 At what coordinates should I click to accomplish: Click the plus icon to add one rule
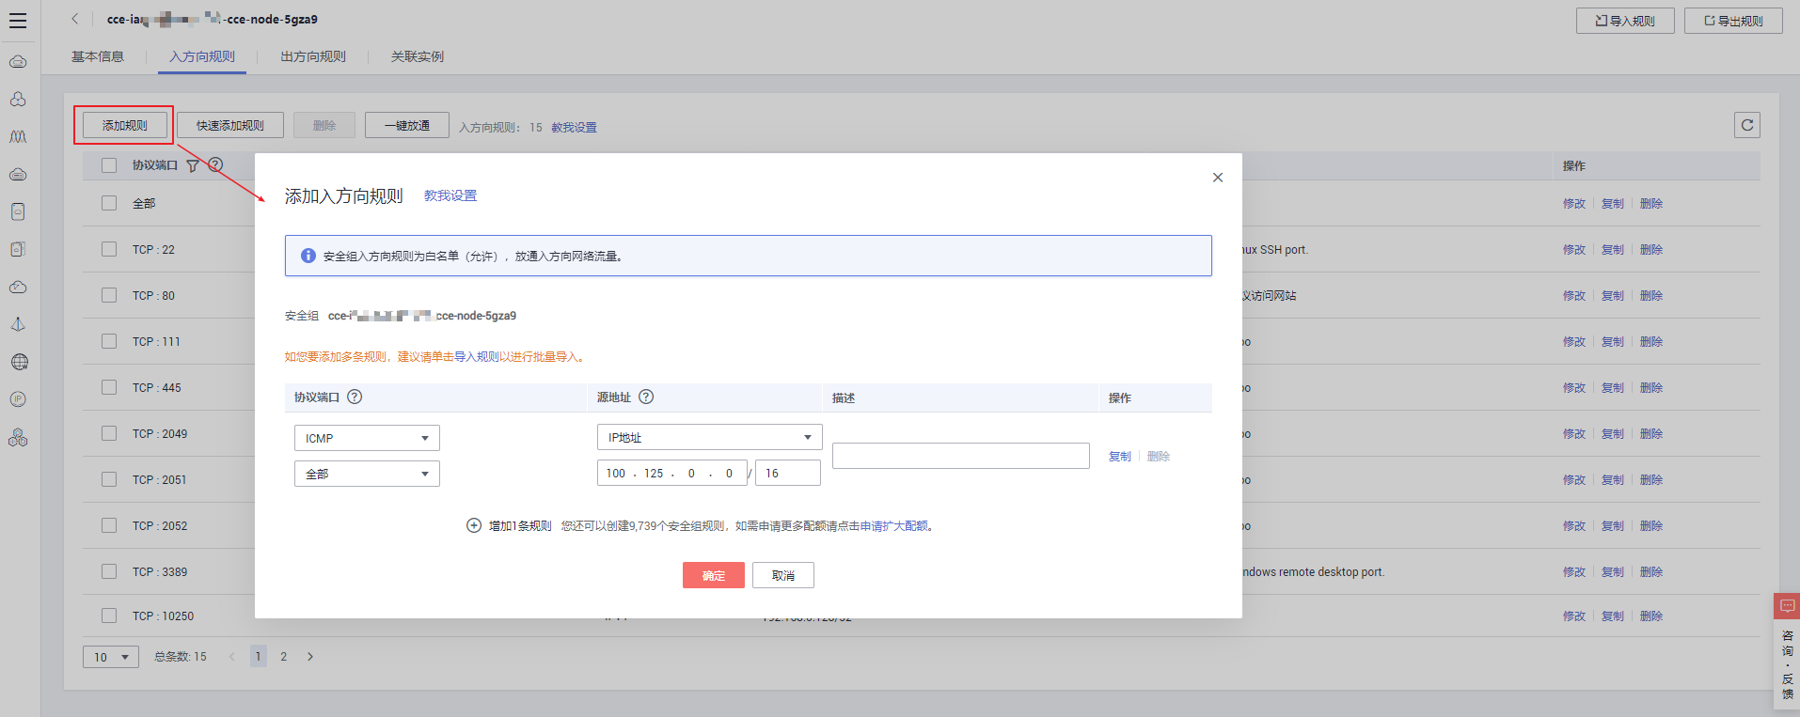tap(474, 525)
